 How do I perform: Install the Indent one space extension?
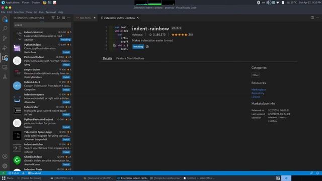click(x=66, y=102)
